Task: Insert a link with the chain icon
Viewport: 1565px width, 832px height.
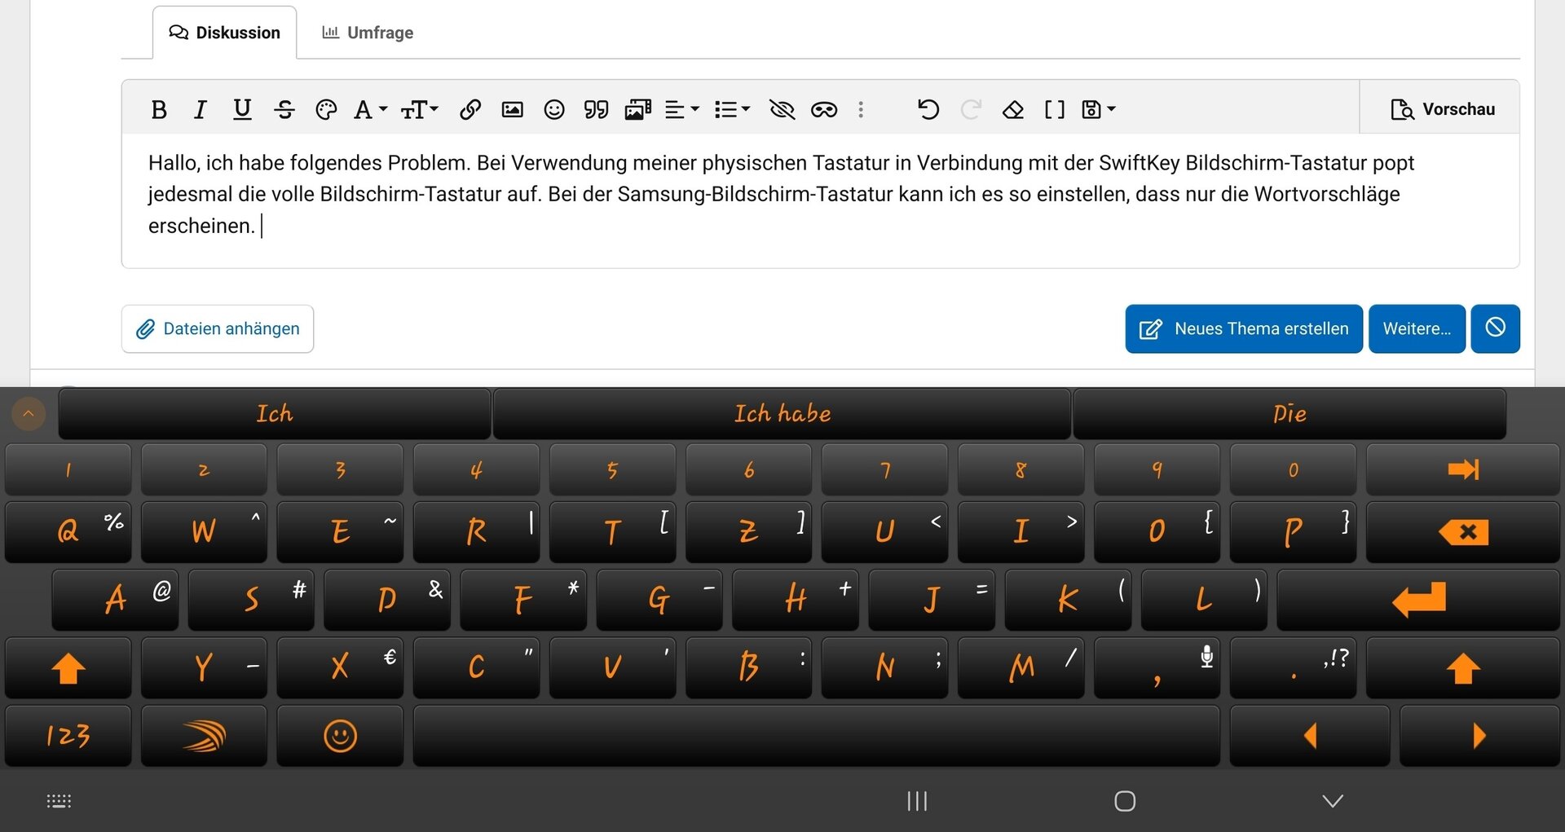Action: 469,109
